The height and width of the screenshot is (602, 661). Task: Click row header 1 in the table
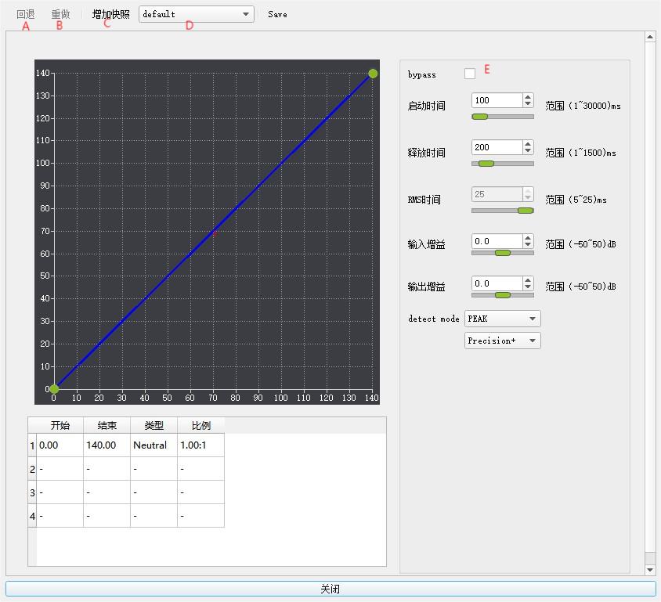click(x=32, y=445)
